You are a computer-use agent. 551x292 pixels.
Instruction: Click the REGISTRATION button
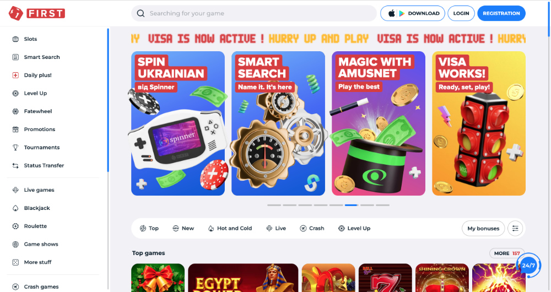(501, 13)
